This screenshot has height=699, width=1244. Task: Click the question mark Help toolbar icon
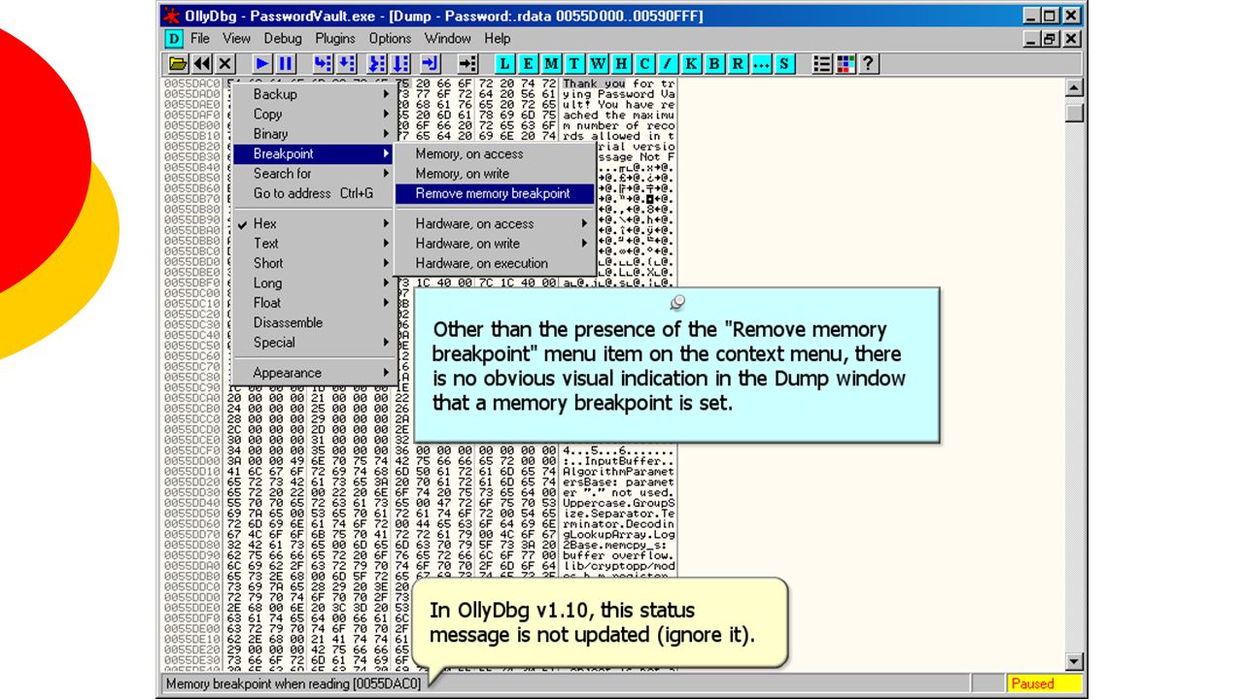point(869,64)
